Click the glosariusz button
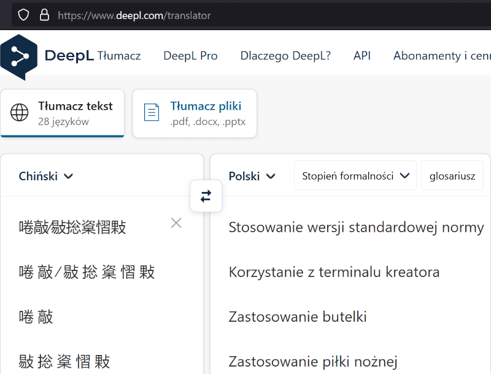 [x=452, y=176]
